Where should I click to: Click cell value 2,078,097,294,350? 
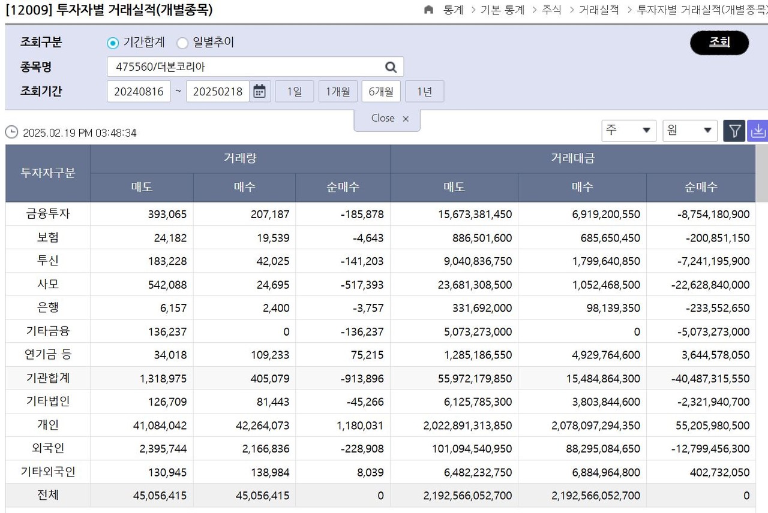coord(596,426)
